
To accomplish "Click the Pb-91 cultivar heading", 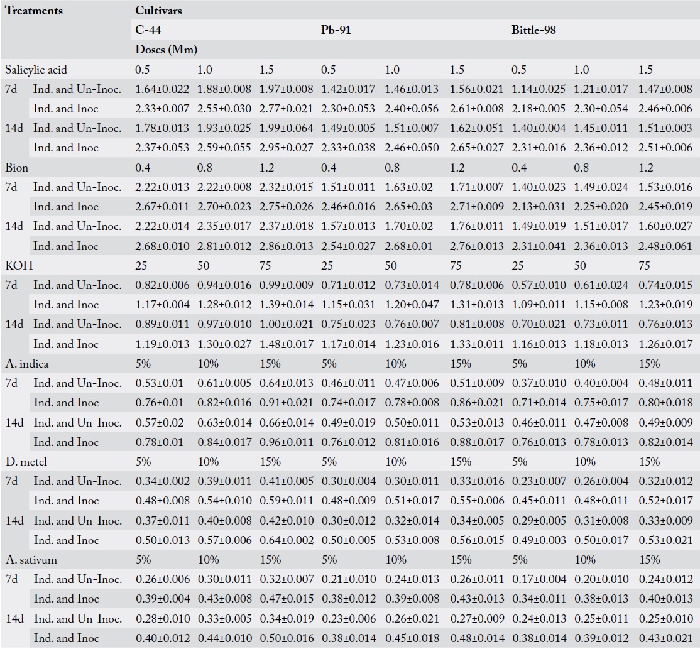I will point(336,30).
